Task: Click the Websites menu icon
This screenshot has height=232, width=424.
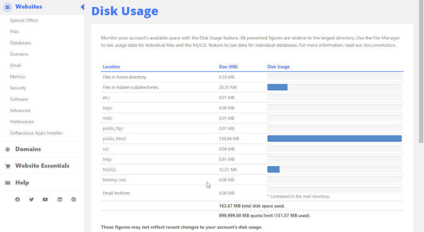Action: [x=7, y=7]
